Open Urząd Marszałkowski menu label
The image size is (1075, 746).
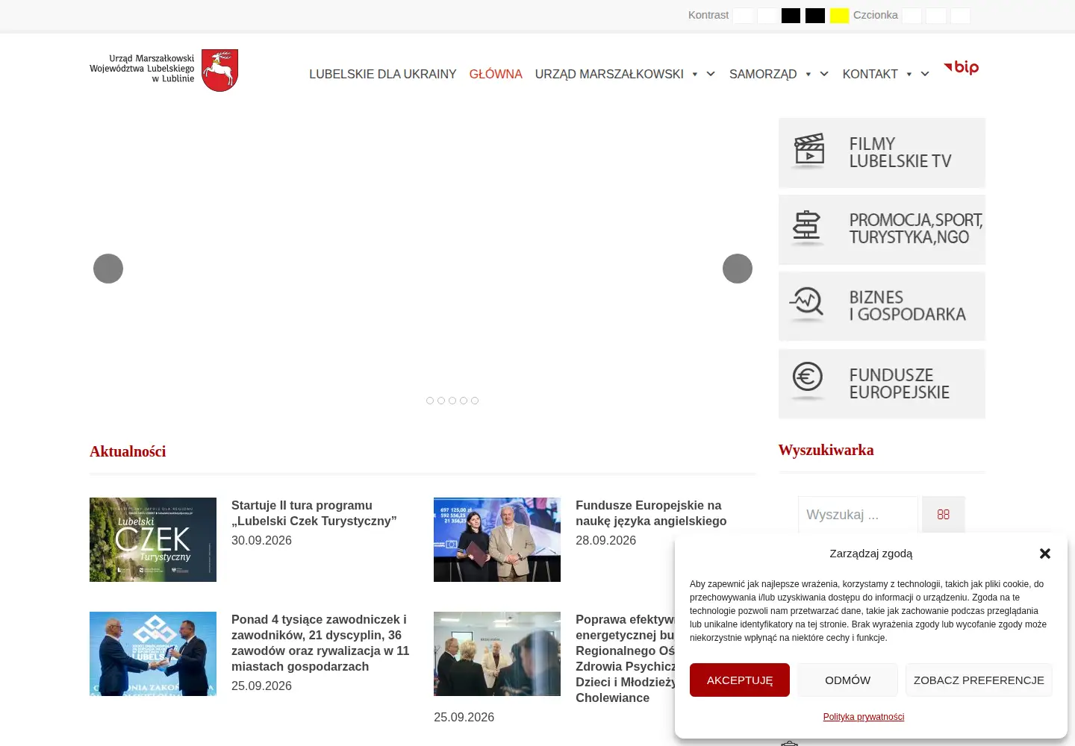(609, 74)
